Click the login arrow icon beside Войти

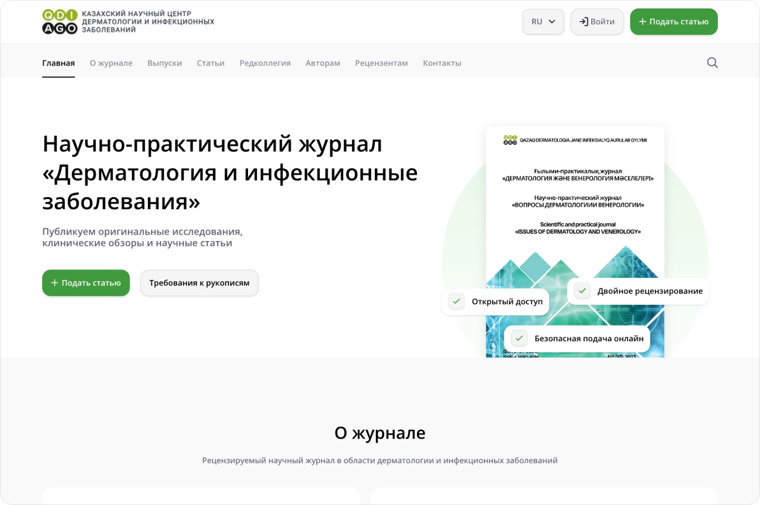coord(584,22)
